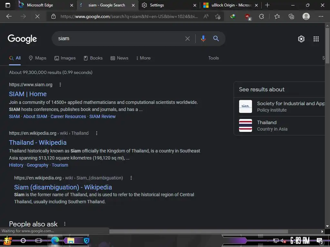The width and height of the screenshot is (330, 247).
Task: Open the Collections icon
Action: [291, 16]
